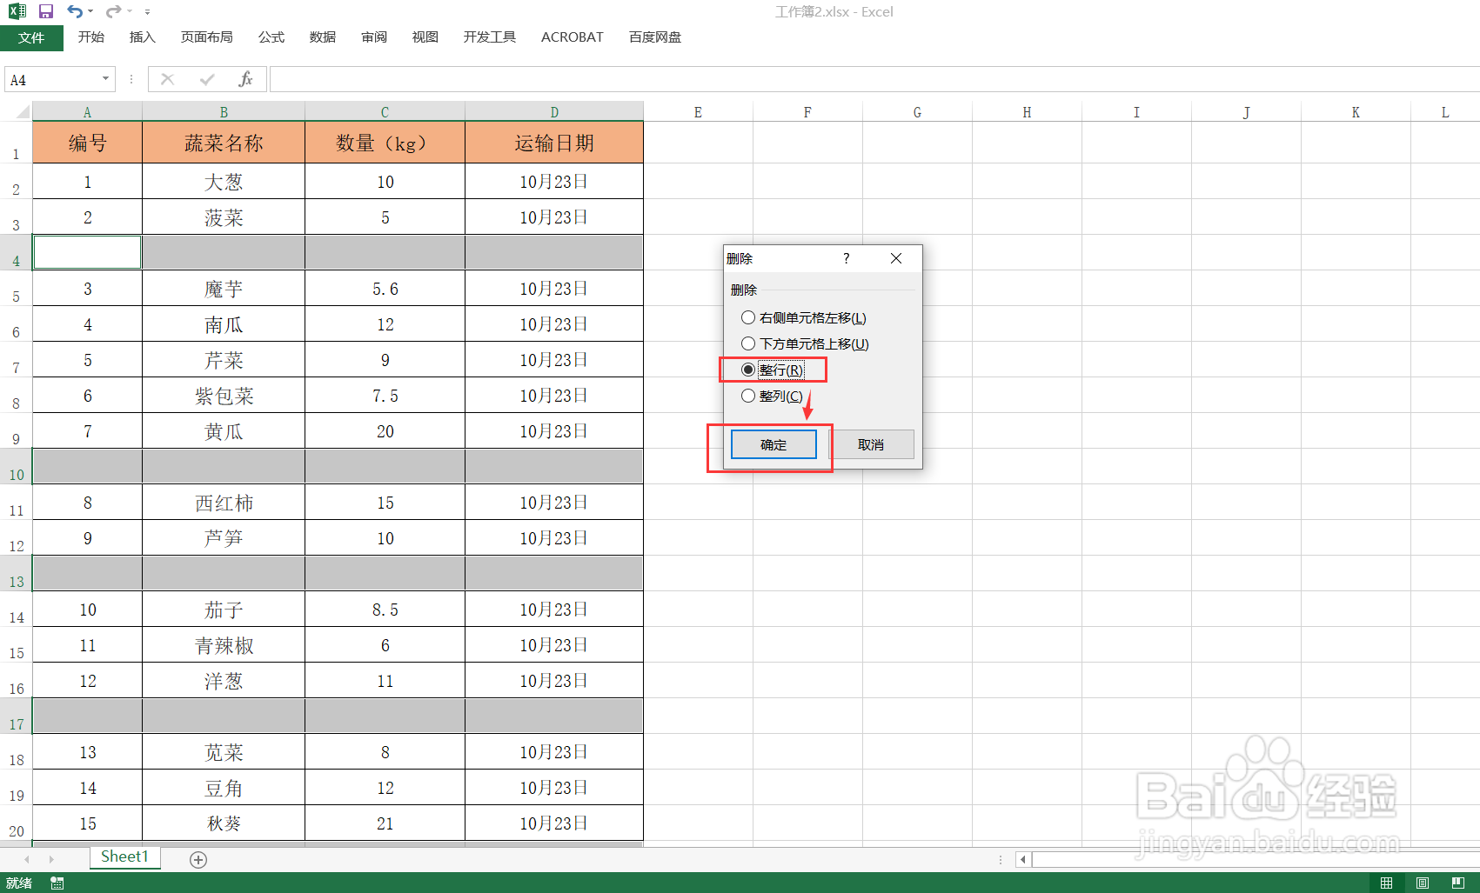The height and width of the screenshot is (893, 1480).
Task: Switch to Page Break Preview icon
Action: pyautogui.click(x=1457, y=883)
